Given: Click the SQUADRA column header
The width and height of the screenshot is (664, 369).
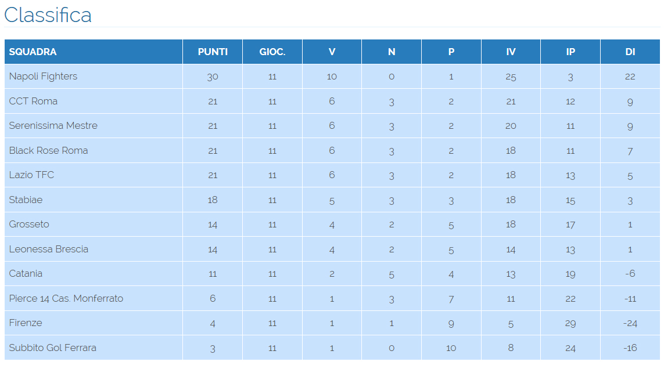Looking at the screenshot, I should pyautogui.click(x=33, y=52).
